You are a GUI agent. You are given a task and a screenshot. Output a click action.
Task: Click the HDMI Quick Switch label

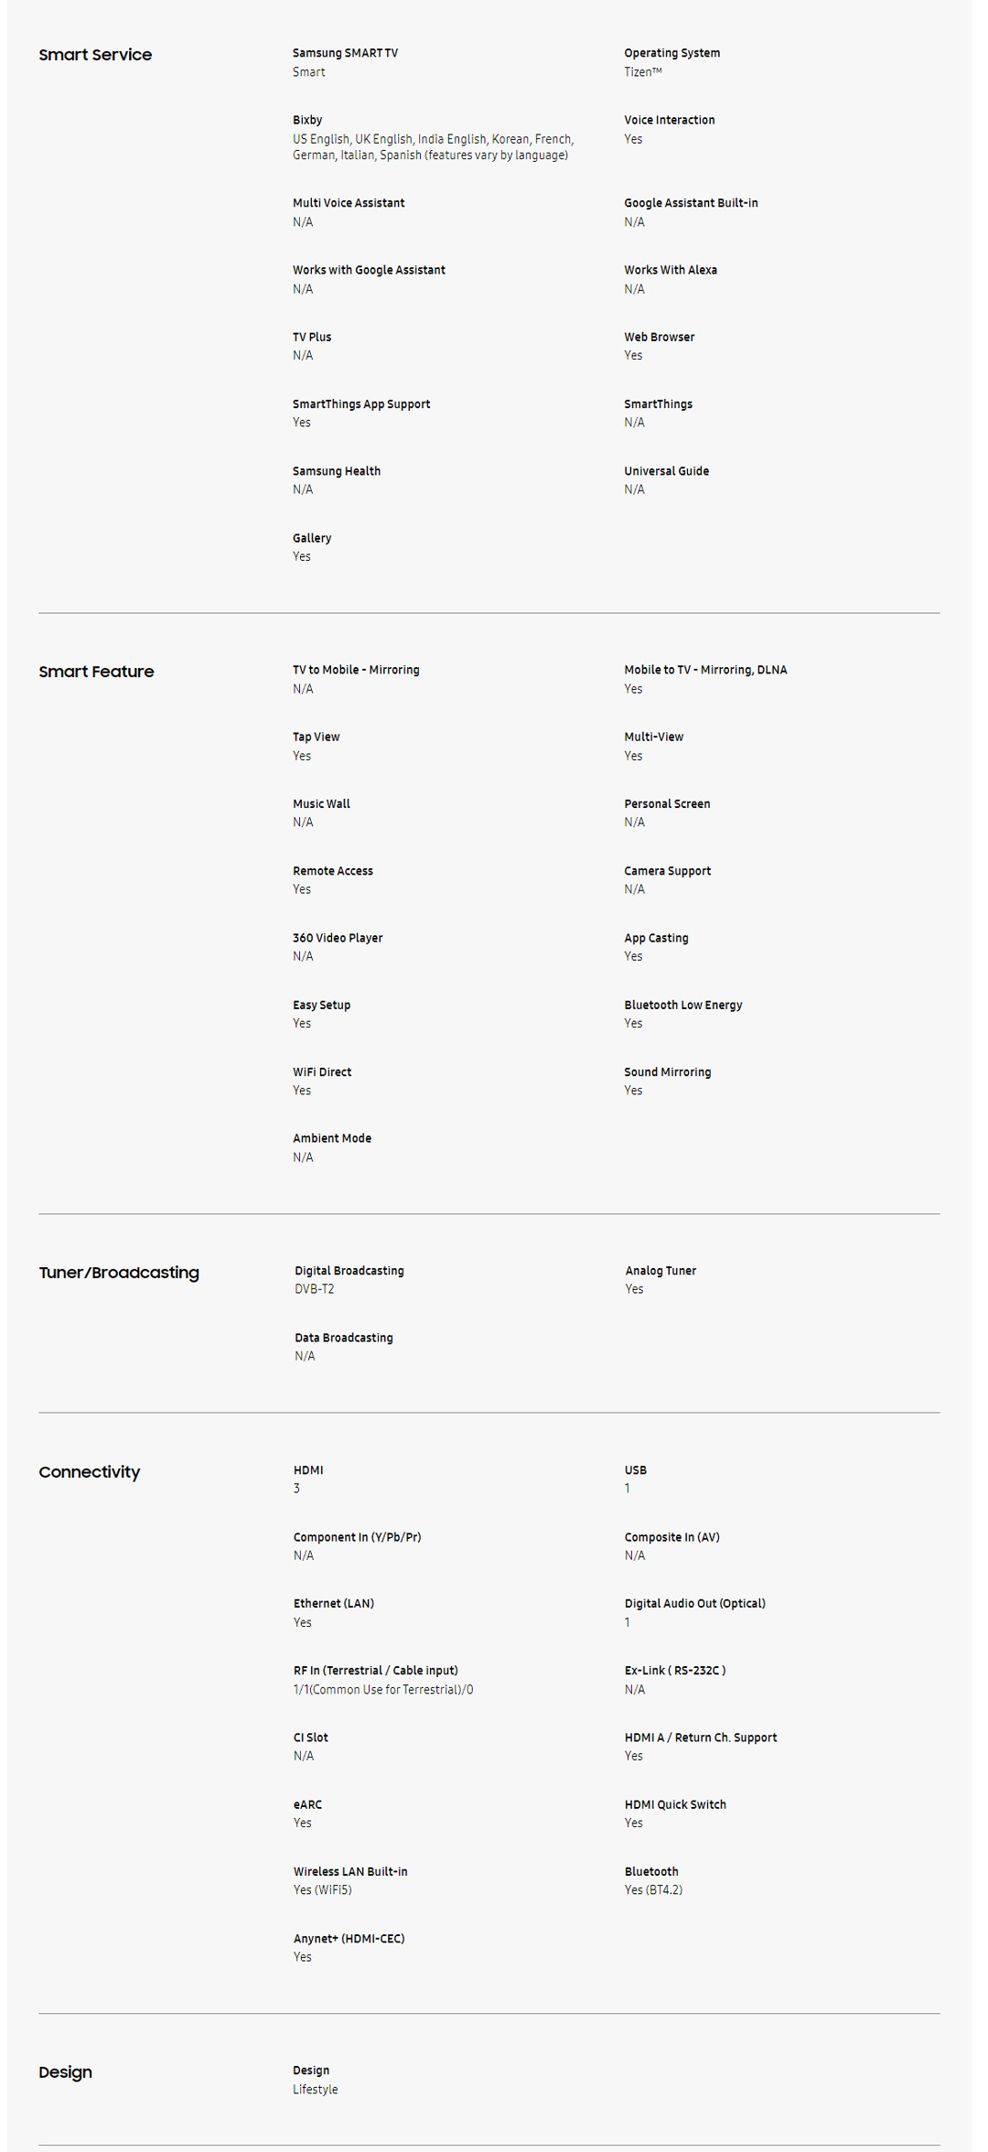pyautogui.click(x=675, y=1804)
